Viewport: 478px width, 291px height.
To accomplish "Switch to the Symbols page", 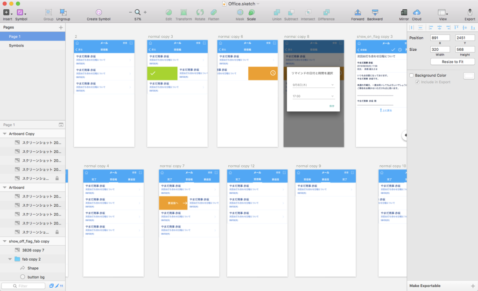I will tap(33, 45).
